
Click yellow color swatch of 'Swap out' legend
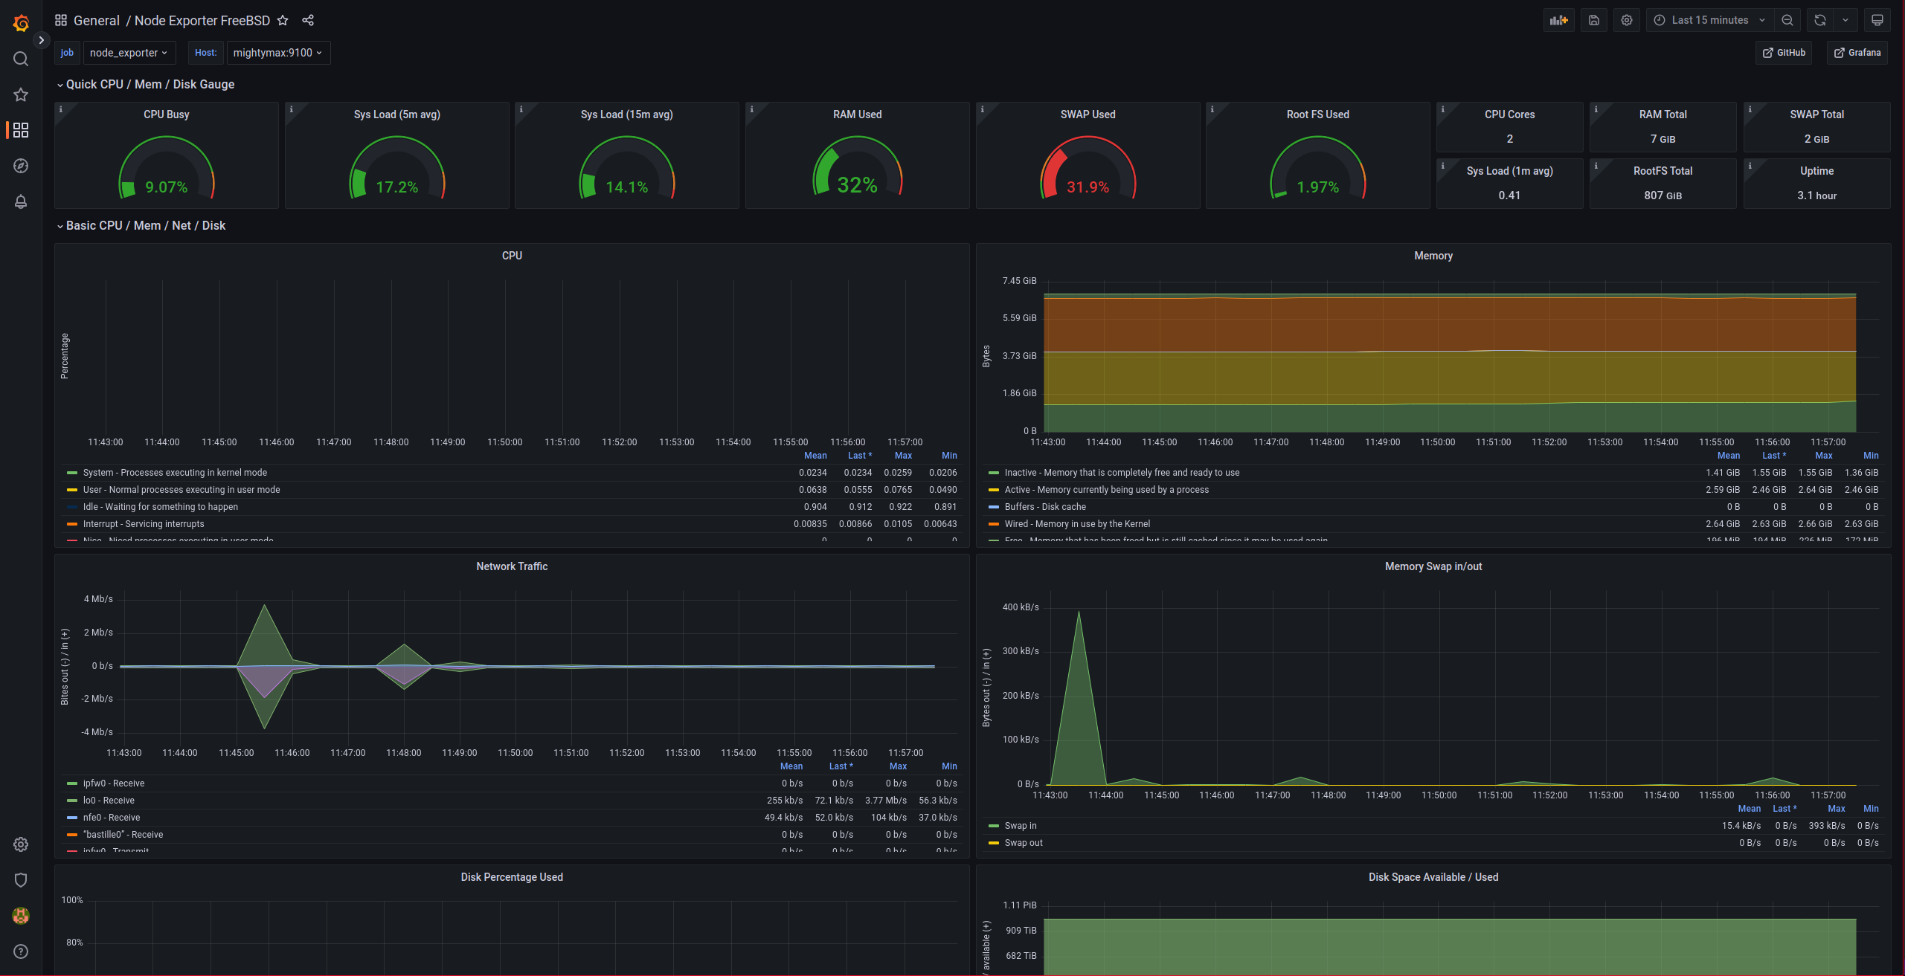tap(993, 843)
